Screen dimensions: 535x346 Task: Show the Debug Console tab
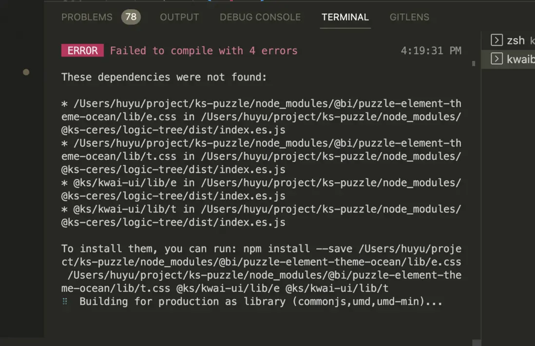tap(260, 17)
